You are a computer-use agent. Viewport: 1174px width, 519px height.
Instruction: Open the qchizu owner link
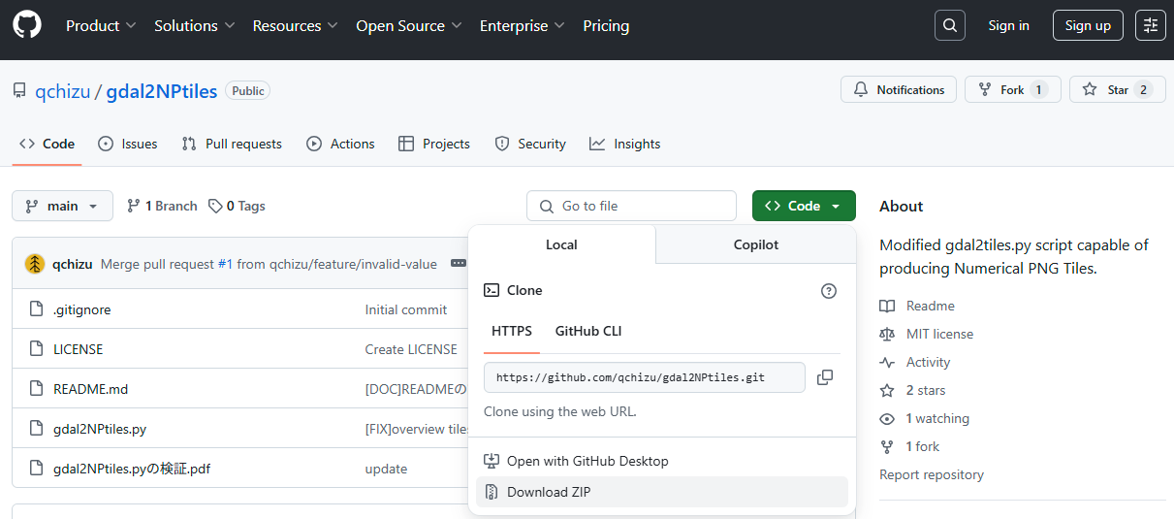[63, 91]
